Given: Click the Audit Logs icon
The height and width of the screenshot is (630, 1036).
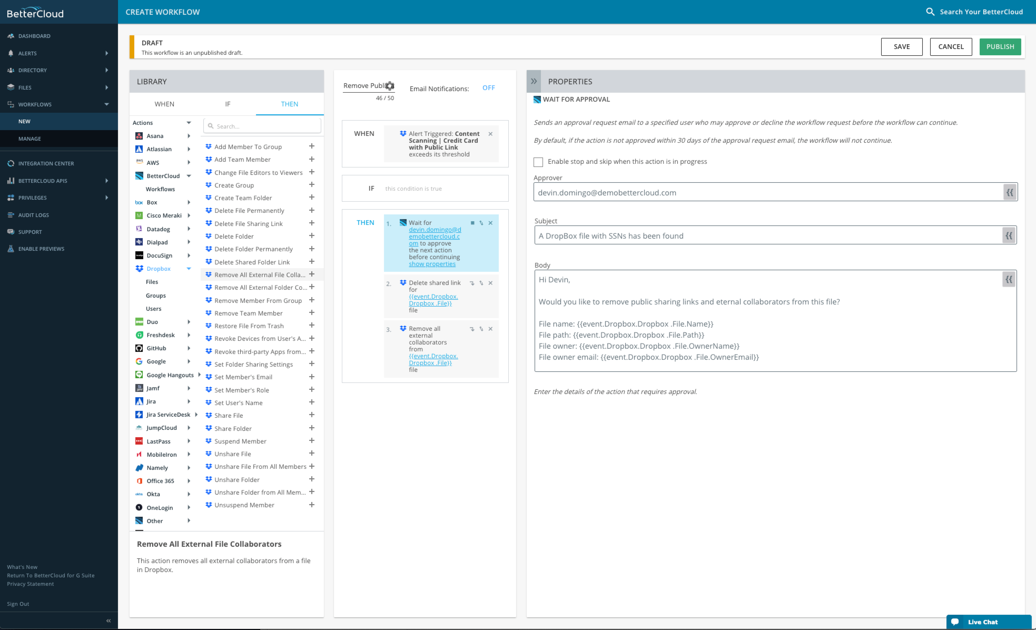Looking at the screenshot, I should pyautogui.click(x=11, y=215).
